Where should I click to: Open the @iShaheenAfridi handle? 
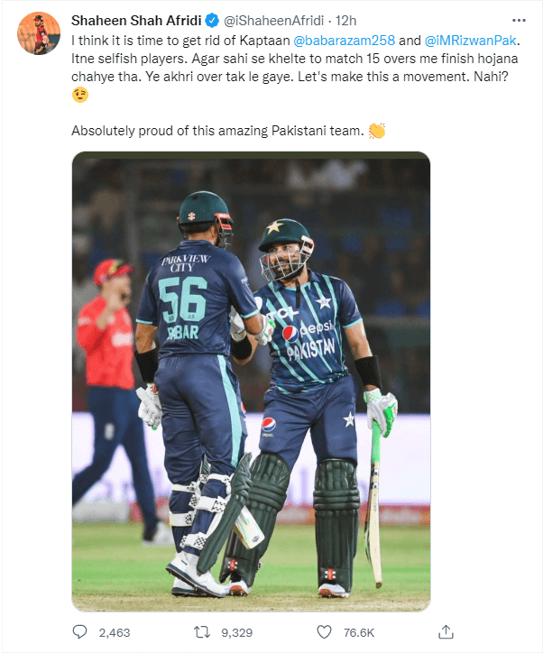coord(273,21)
